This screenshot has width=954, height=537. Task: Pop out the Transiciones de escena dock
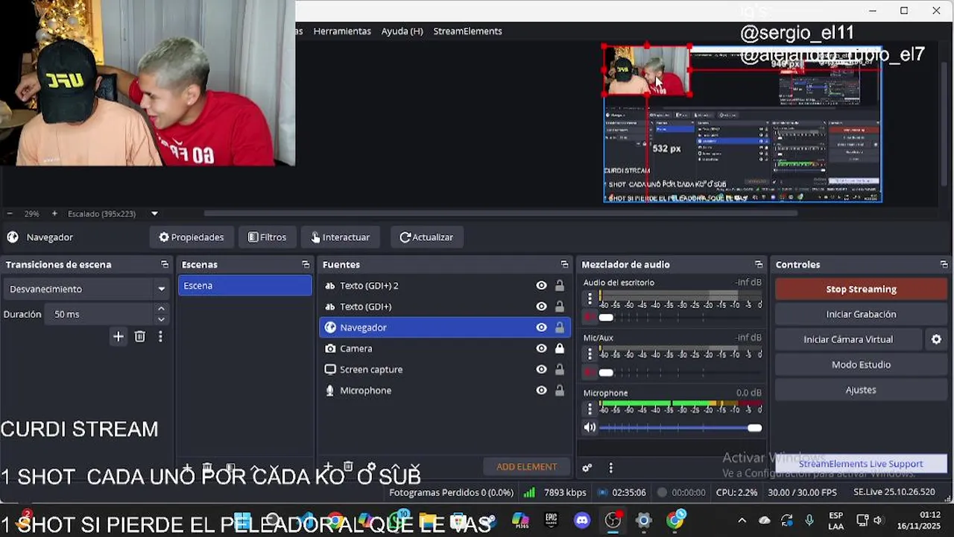165,265
